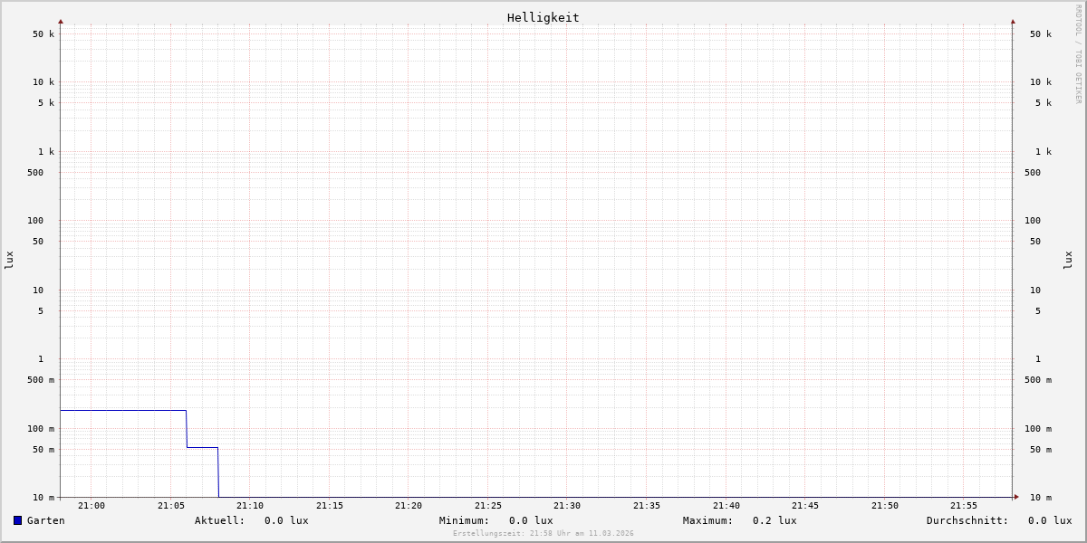Click the 21:00 time axis label
1087x543 pixels.
(x=91, y=506)
